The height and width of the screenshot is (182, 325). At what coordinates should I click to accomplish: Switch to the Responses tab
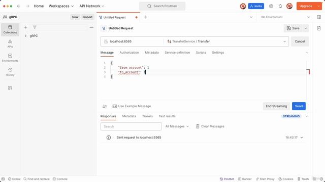click(x=108, y=116)
